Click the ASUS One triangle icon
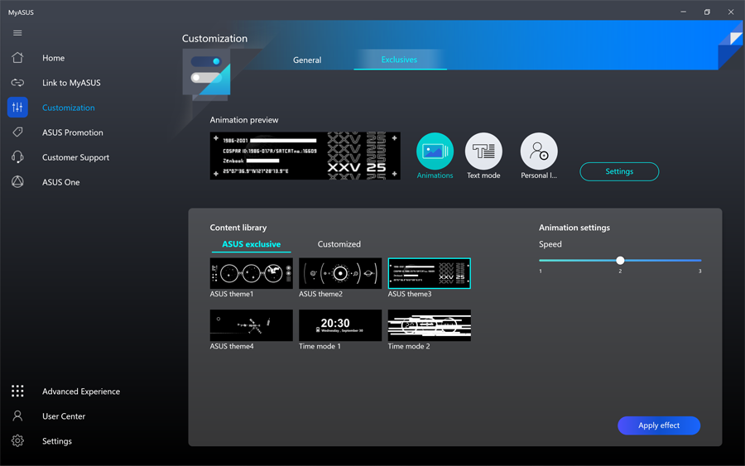This screenshot has height=466, width=745. [17, 182]
